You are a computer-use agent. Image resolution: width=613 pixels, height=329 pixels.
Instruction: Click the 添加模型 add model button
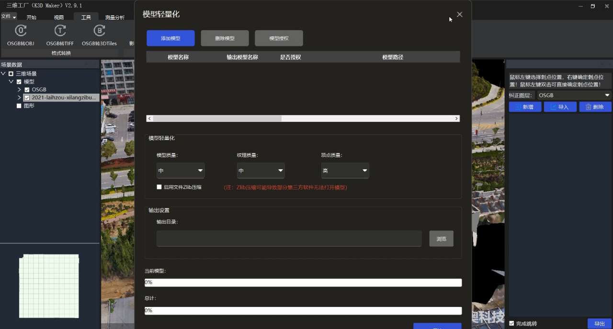click(170, 38)
